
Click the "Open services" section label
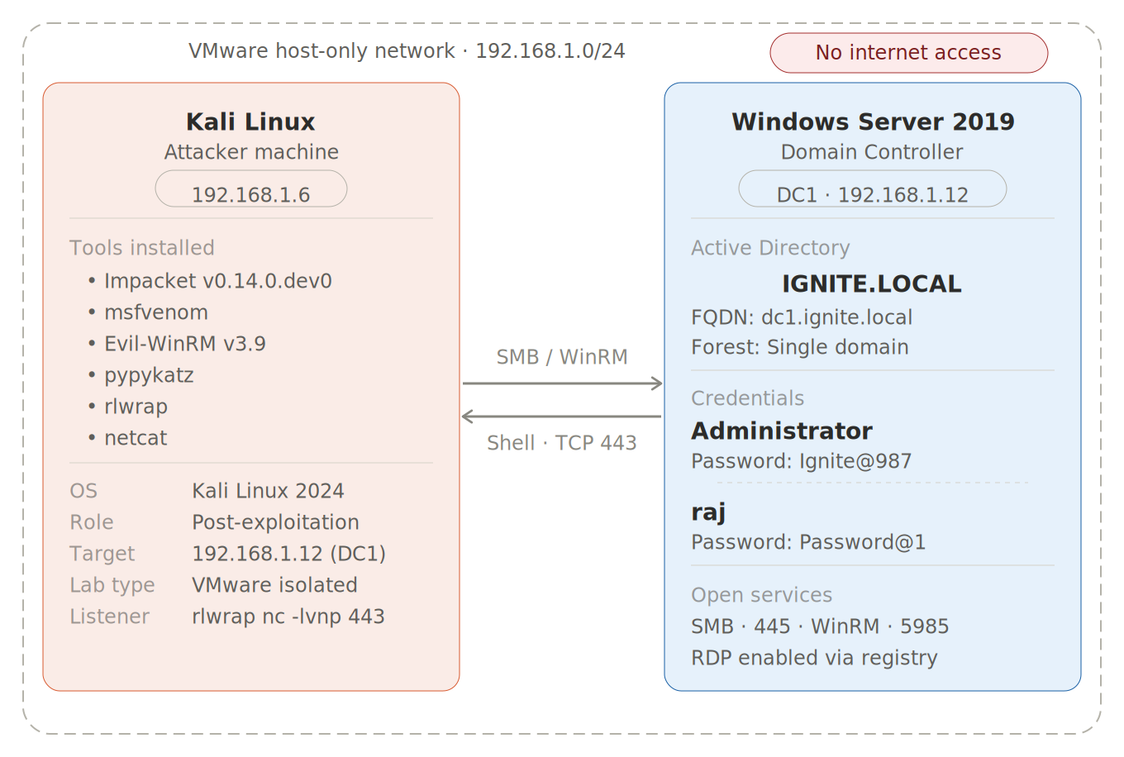pyautogui.click(x=761, y=595)
